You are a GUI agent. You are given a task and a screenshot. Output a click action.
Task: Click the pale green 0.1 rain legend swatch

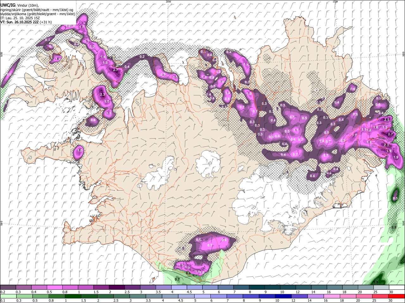8,296
